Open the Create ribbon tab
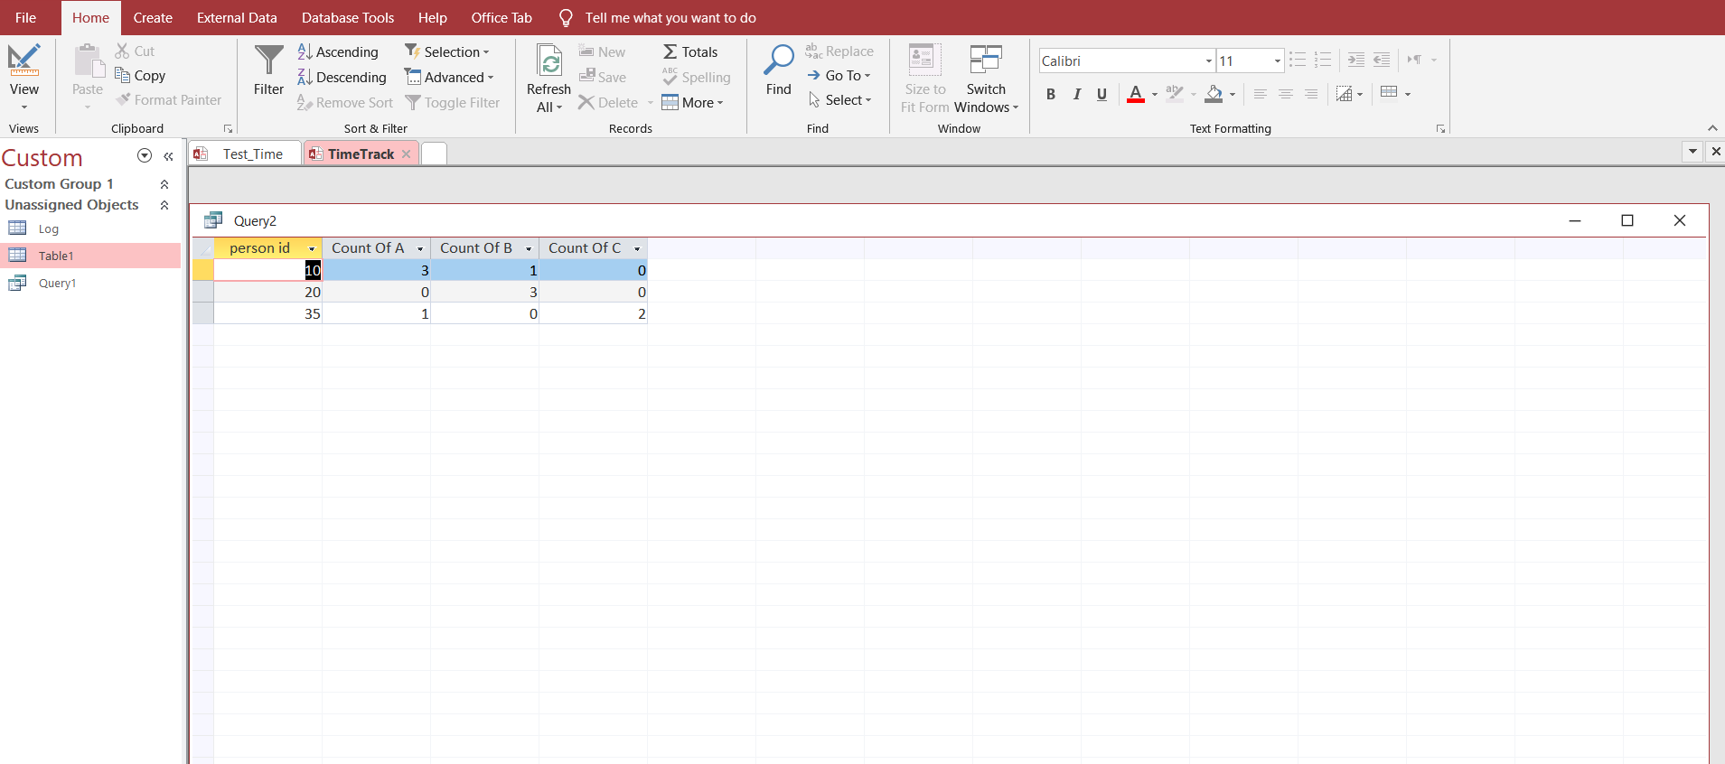 coord(153,18)
